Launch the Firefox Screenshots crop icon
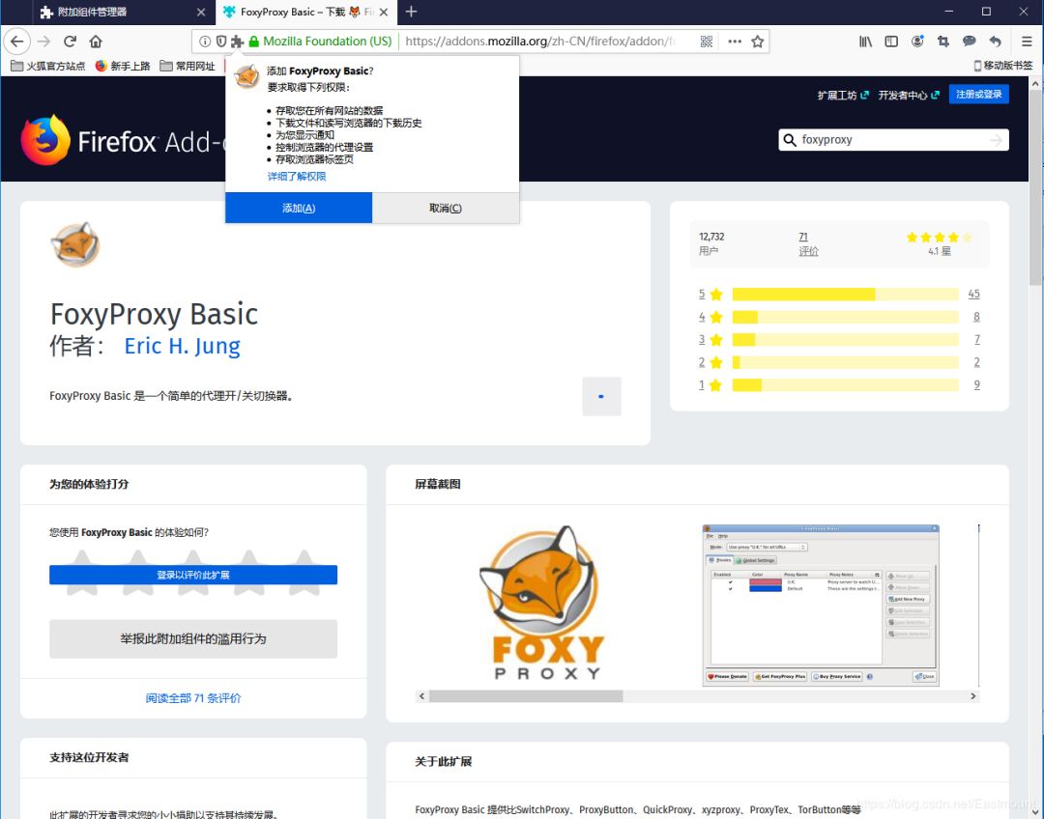This screenshot has height=819, width=1044. click(943, 41)
